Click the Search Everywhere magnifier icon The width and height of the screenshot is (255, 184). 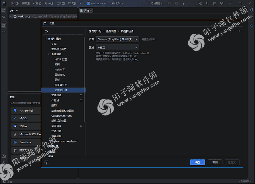208,3
